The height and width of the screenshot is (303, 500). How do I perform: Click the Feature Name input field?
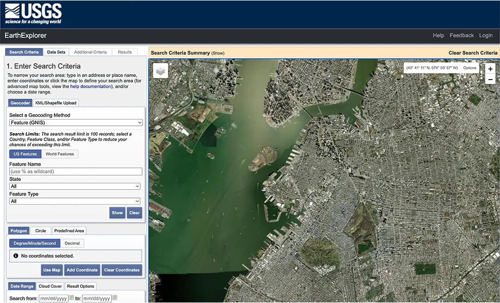pyautogui.click(x=75, y=172)
